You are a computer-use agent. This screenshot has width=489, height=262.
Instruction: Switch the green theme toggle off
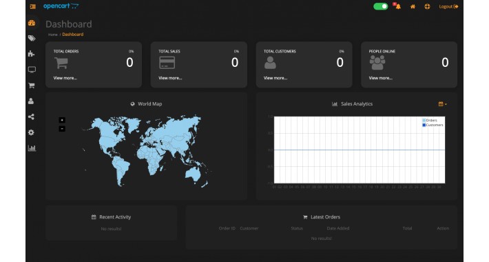[380, 6]
